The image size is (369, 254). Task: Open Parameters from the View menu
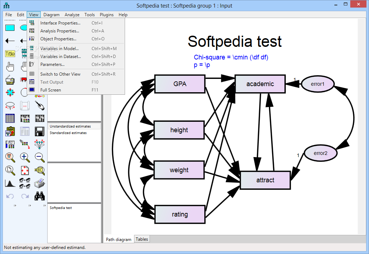click(x=76, y=64)
